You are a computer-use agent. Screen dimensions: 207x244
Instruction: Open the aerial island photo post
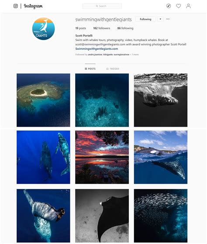[43, 100]
